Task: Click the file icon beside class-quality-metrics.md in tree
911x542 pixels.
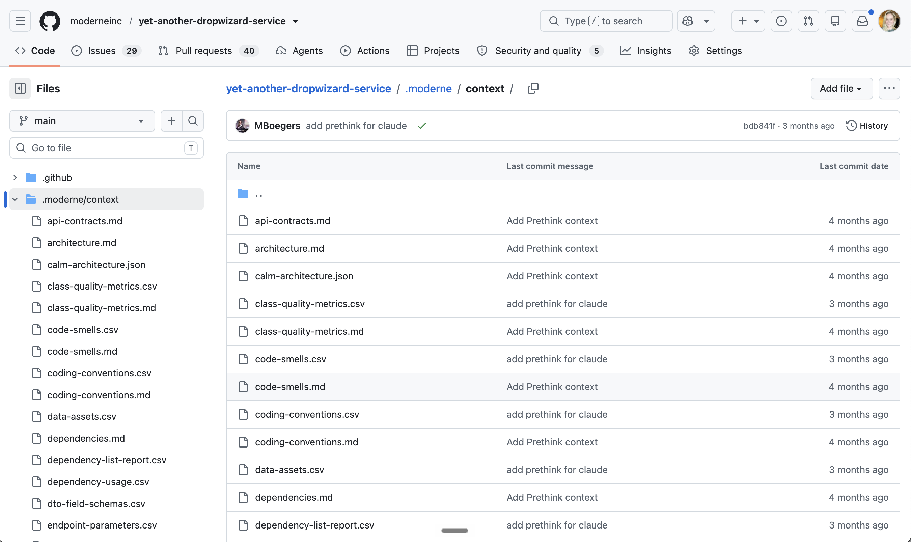Action: point(36,308)
